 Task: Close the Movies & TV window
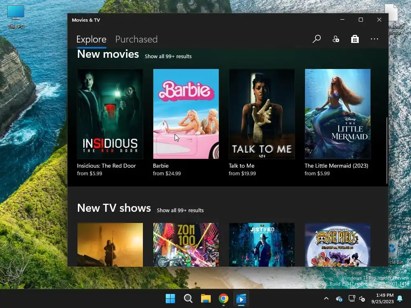379,20
